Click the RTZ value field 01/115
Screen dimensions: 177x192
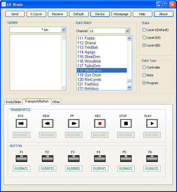pyautogui.click(x=22, y=135)
